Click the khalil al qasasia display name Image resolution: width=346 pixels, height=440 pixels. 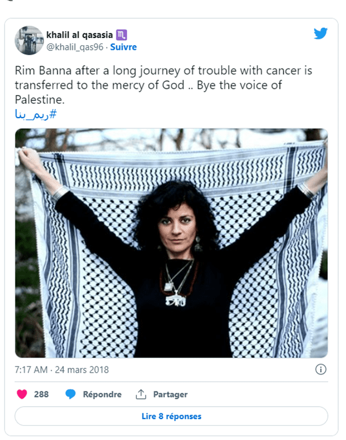coord(79,35)
